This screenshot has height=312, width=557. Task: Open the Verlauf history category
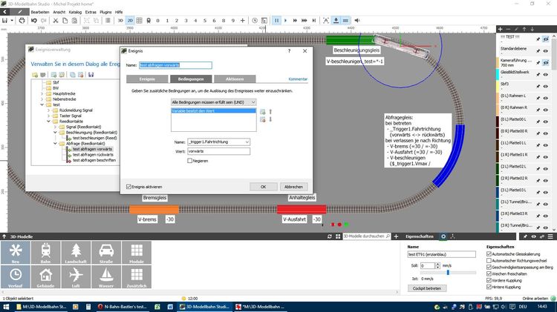[x=16, y=277]
